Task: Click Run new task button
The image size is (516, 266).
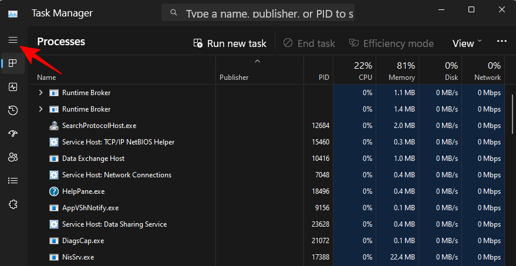Action: pyautogui.click(x=230, y=43)
